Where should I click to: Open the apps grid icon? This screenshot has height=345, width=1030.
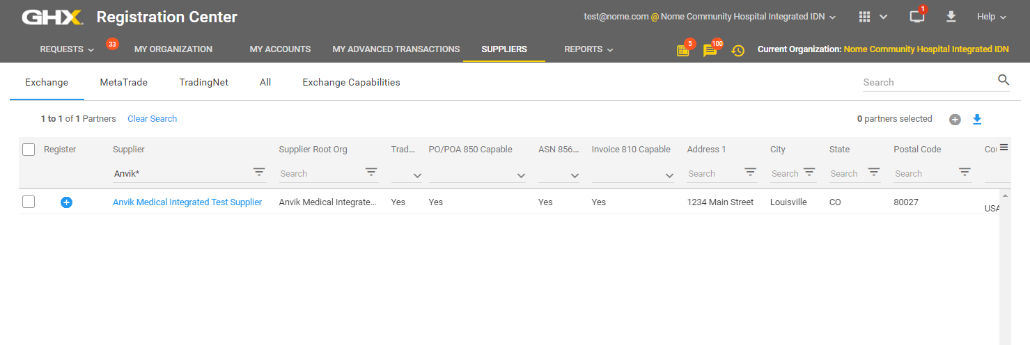(865, 17)
